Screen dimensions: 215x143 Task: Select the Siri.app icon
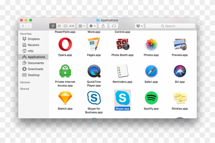coord(180,71)
